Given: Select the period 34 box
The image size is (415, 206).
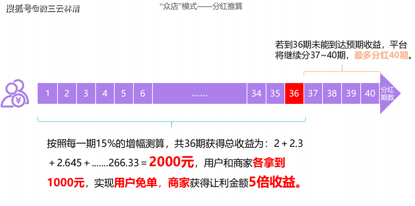Looking at the screenshot, I should (256, 93).
